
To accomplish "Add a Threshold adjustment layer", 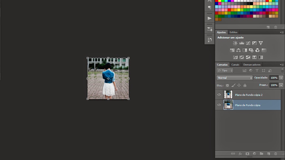I will [248, 57].
